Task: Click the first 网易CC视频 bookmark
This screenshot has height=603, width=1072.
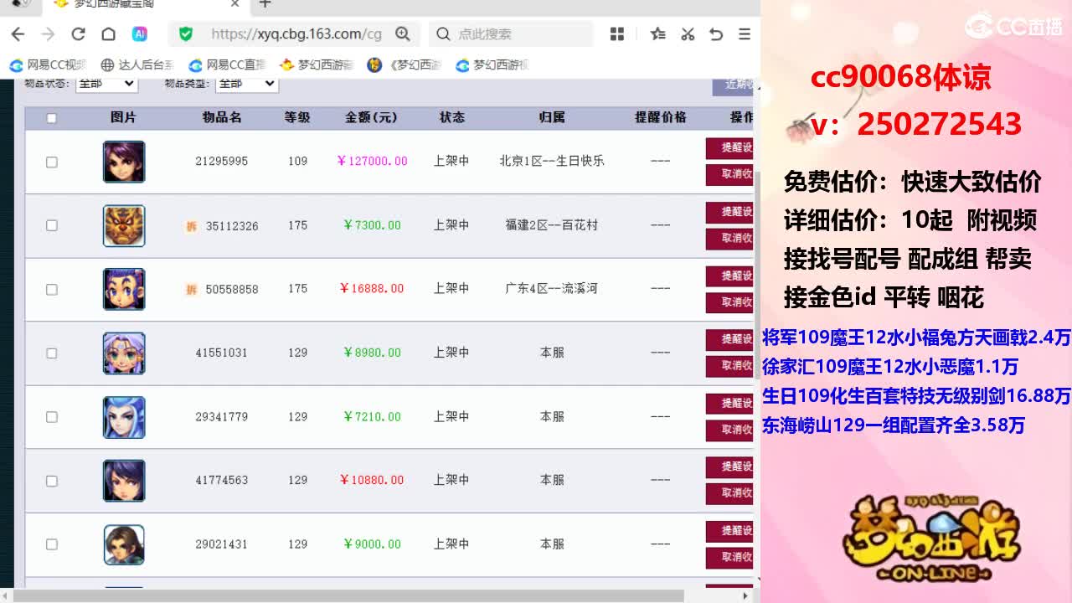Action: tap(48, 64)
